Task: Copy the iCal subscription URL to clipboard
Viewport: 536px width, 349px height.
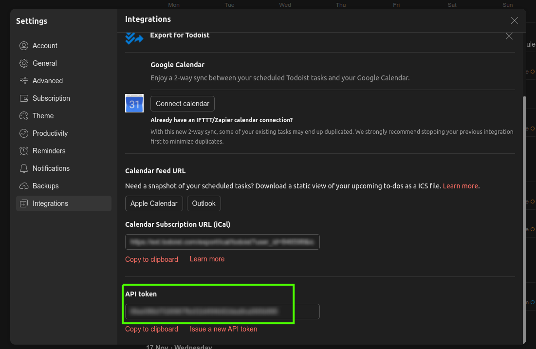Action: point(151,259)
